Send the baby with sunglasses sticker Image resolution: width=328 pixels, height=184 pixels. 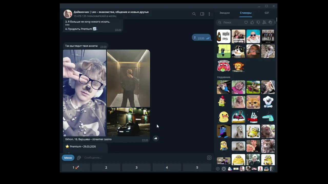click(253, 36)
